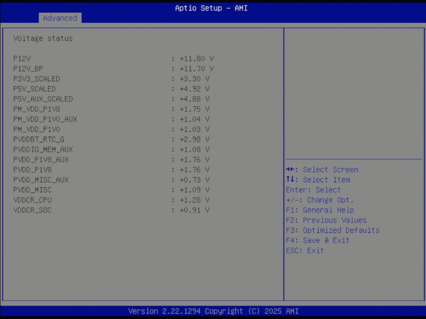
Task: Switch to the Advanced tab
Action: point(60,18)
